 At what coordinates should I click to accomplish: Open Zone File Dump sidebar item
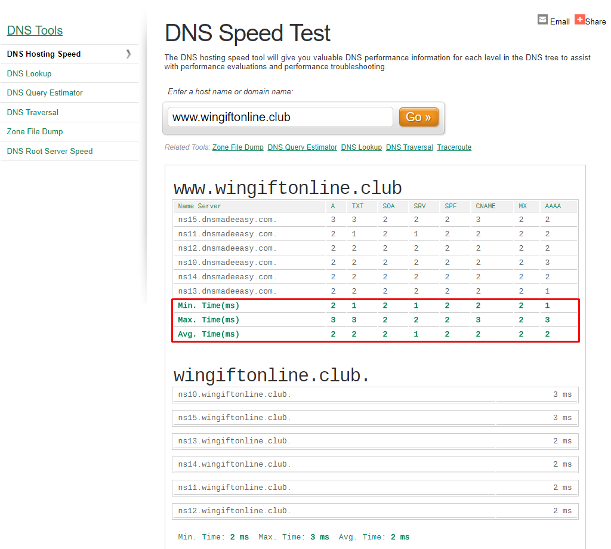click(x=35, y=132)
